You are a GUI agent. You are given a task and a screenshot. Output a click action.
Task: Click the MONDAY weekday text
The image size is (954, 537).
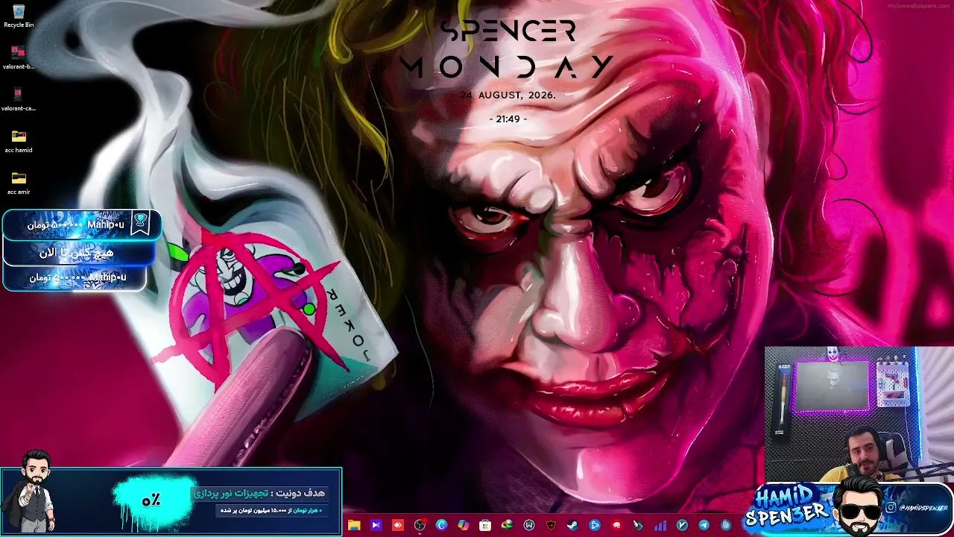[x=506, y=67]
